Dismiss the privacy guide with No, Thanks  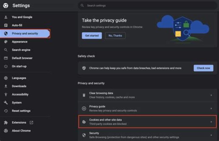(115, 36)
